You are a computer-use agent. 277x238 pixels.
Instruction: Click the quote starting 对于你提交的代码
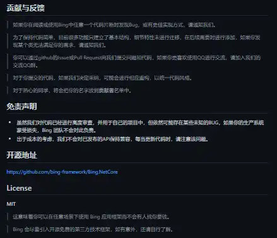click(102, 78)
